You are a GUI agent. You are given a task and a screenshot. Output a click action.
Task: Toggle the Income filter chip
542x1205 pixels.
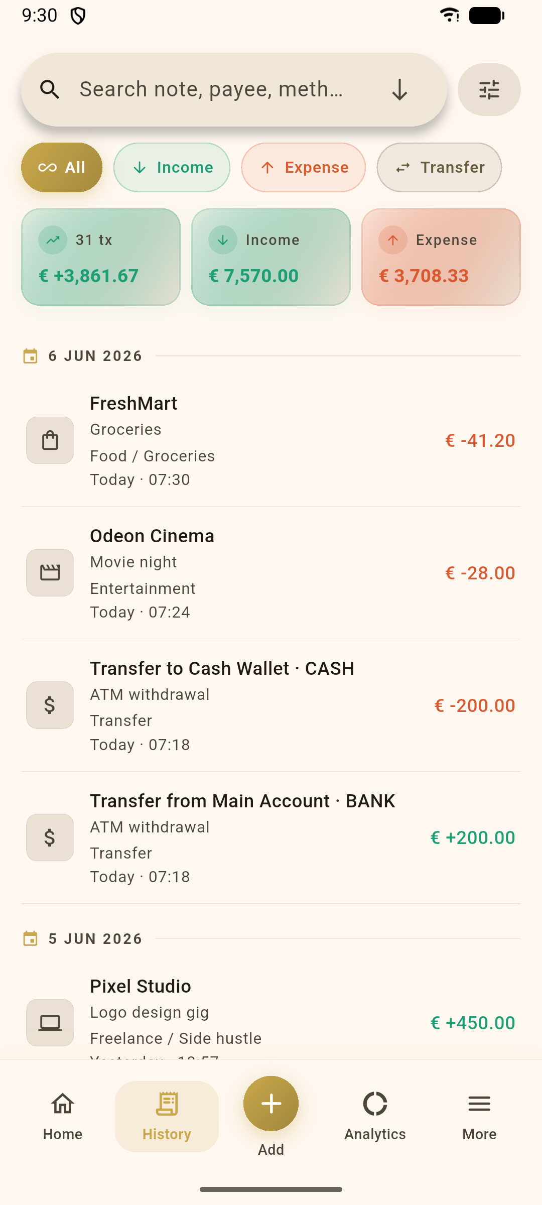pos(172,167)
